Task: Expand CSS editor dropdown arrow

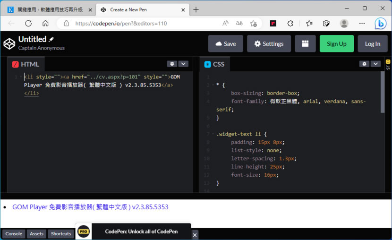Action: pyautogui.click(x=375, y=64)
